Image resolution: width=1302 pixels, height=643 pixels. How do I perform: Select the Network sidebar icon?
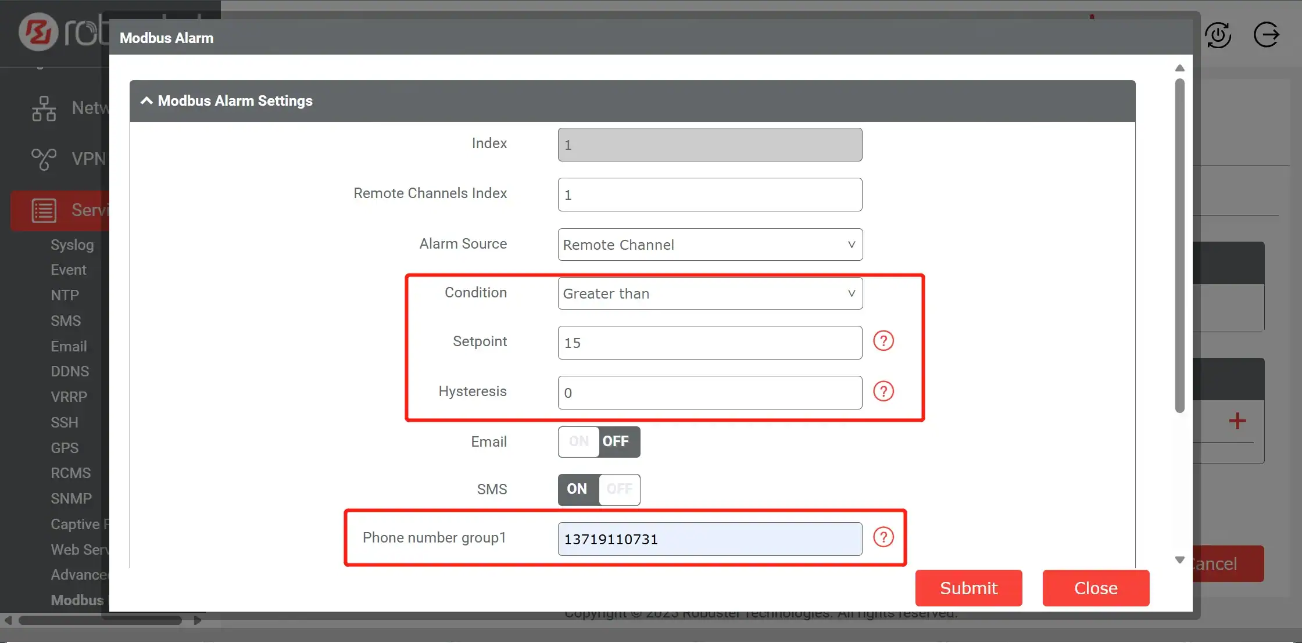tap(44, 108)
